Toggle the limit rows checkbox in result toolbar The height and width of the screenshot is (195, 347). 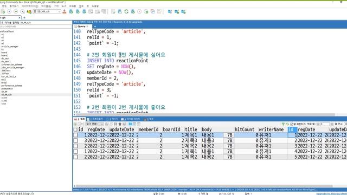pyautogui.click(x=292, y=124)
